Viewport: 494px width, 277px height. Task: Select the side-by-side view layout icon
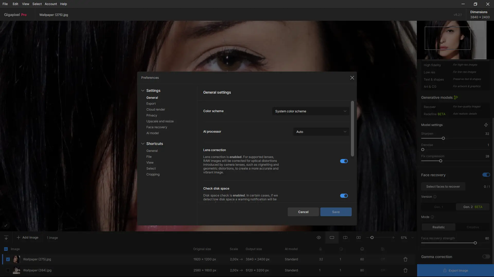point(358,238)
